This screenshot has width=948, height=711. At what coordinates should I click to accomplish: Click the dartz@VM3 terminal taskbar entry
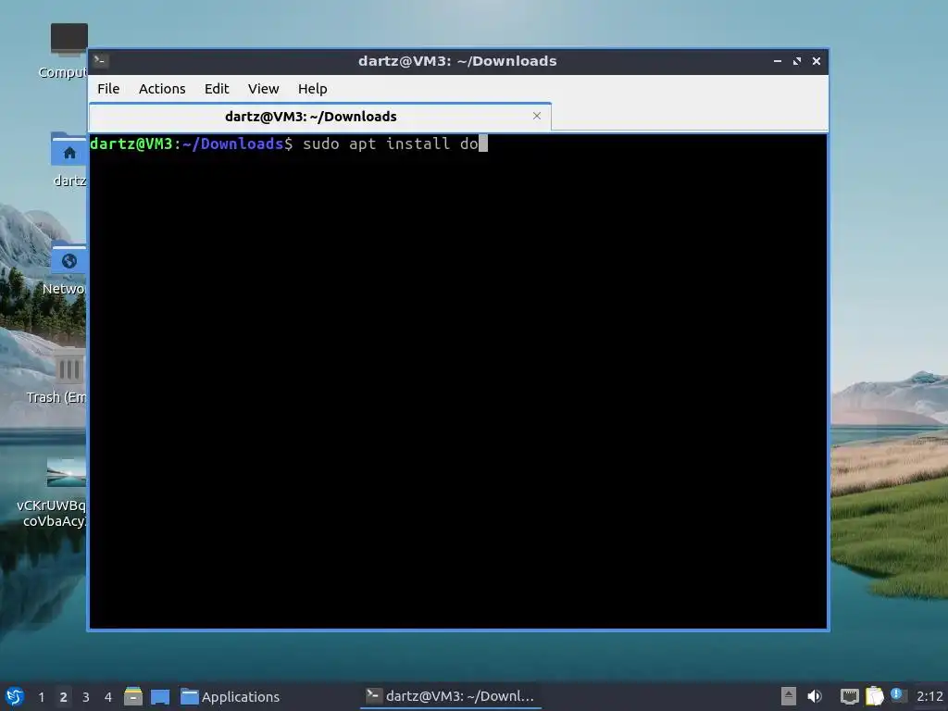(x=451, y=696)
